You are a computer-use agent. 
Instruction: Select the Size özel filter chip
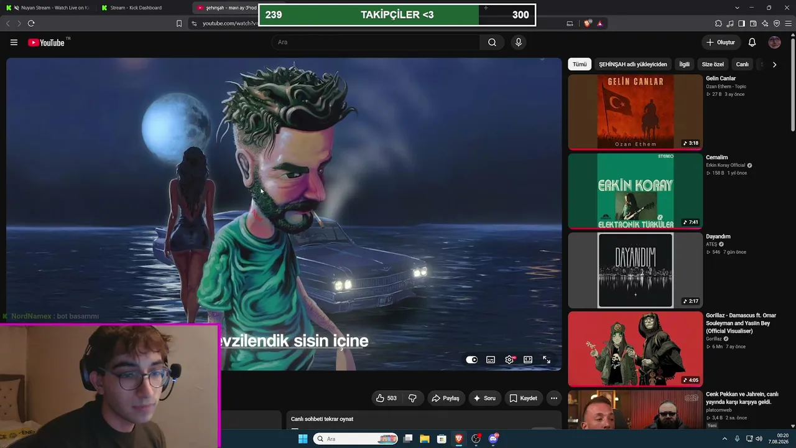713,64
